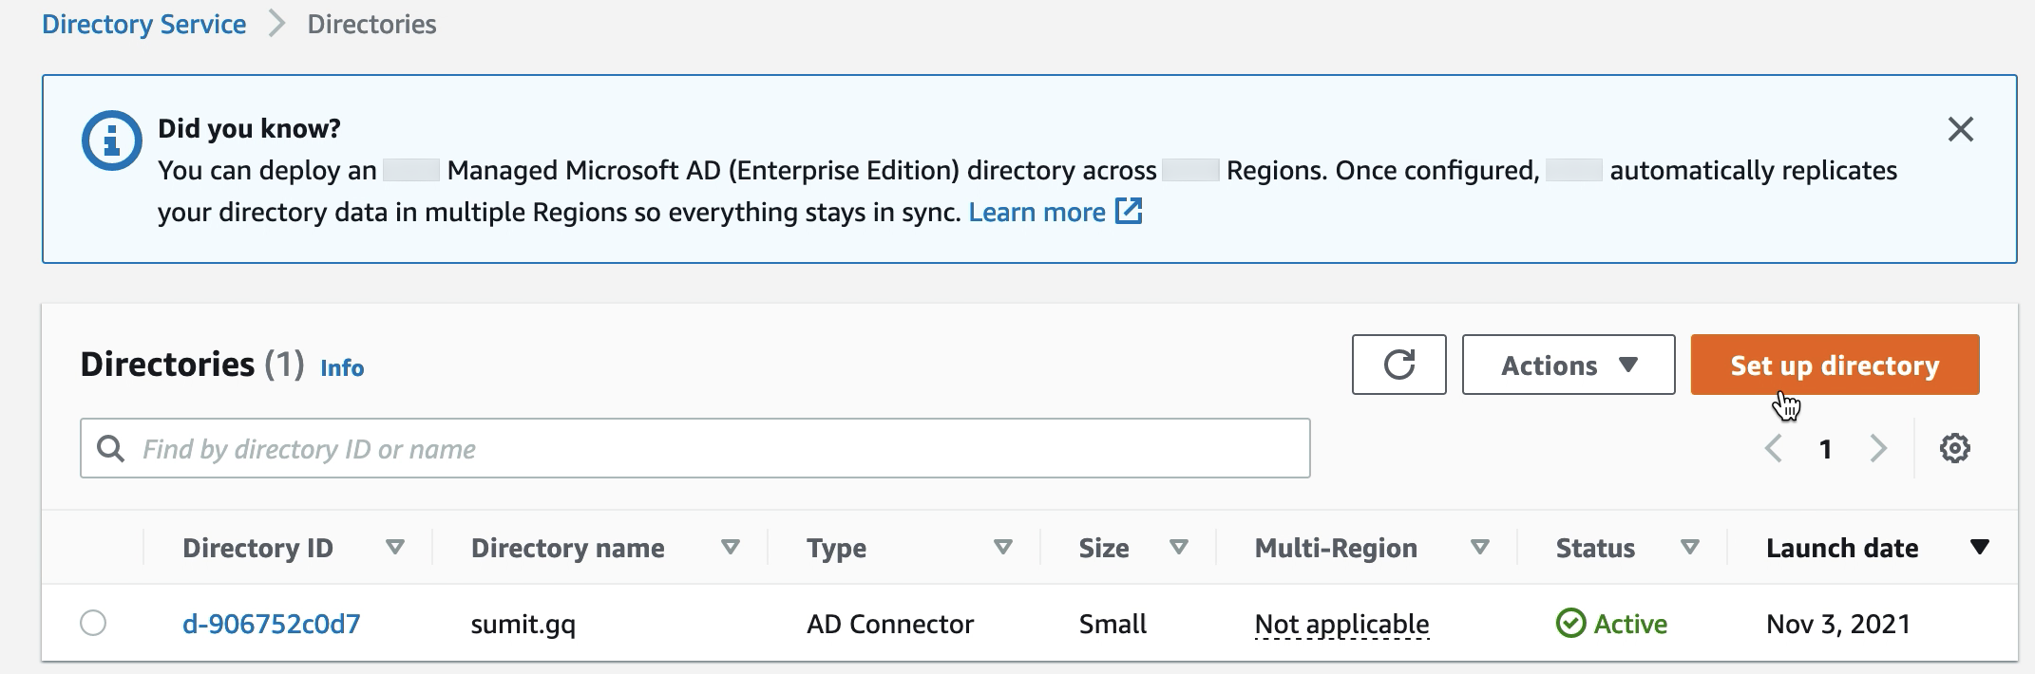
Task: Open the Info link next to Directories
Action: [342, 367]
